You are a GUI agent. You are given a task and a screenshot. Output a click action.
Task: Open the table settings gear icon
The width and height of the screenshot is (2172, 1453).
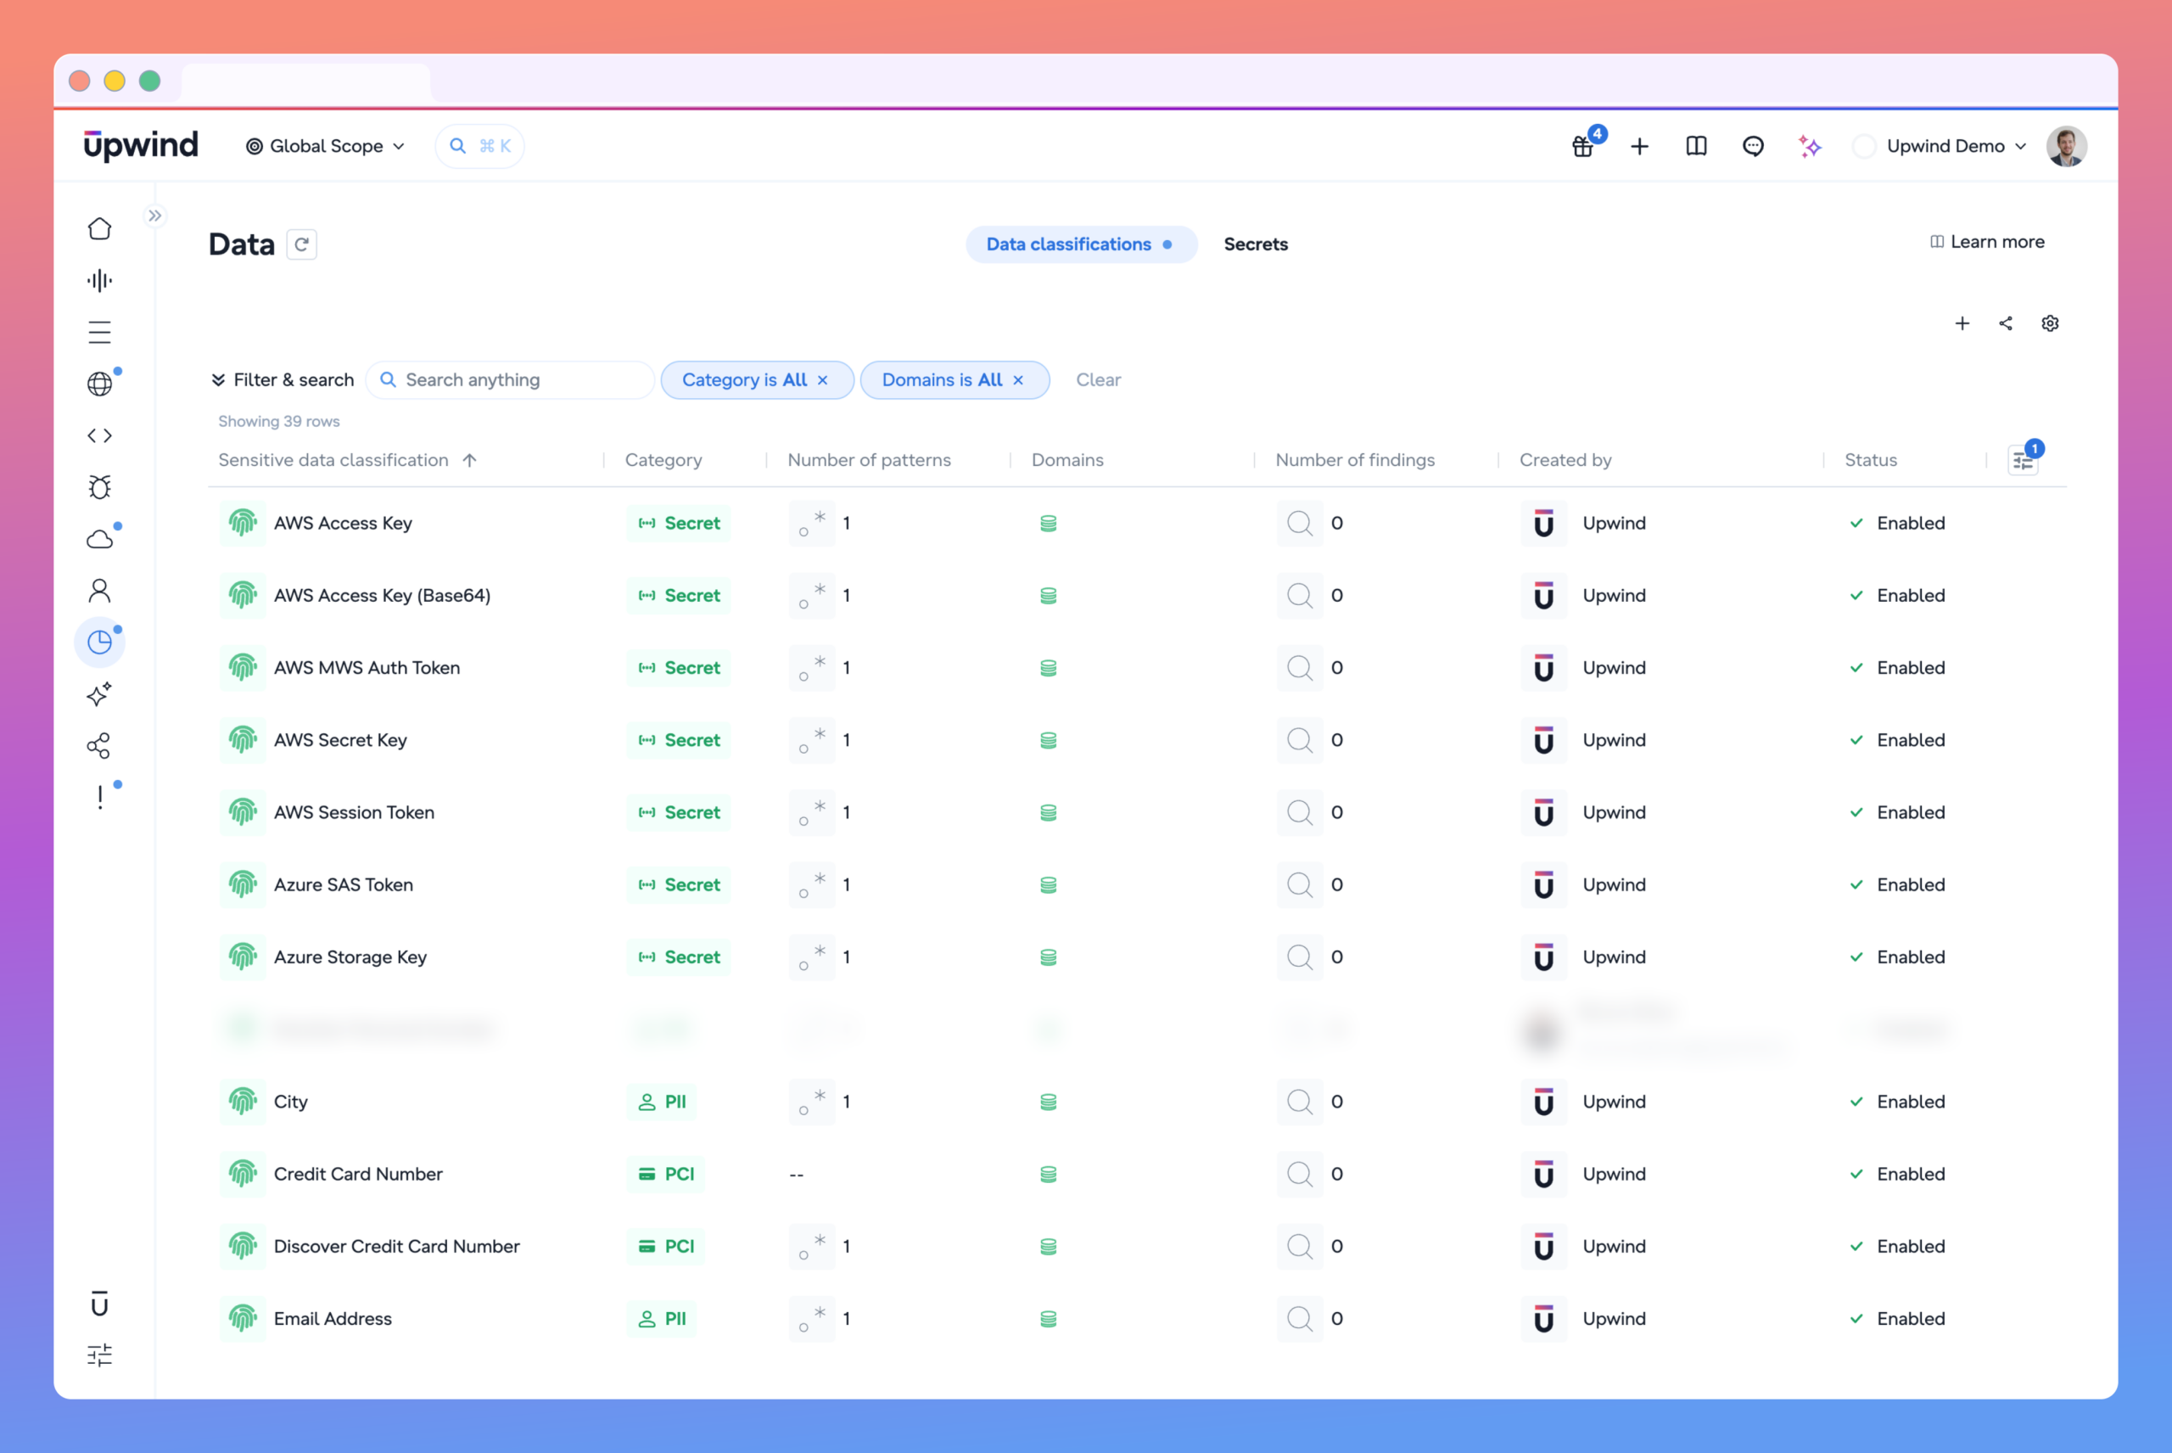[2050, 323]
